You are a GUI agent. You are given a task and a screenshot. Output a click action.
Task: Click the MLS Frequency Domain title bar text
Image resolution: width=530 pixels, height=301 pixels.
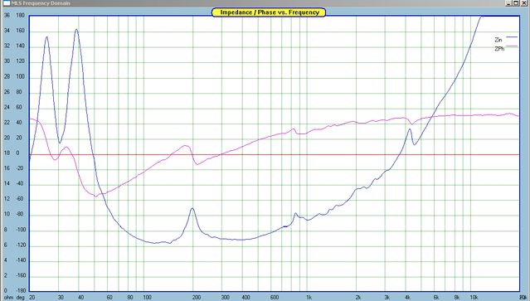coord(41,3)
